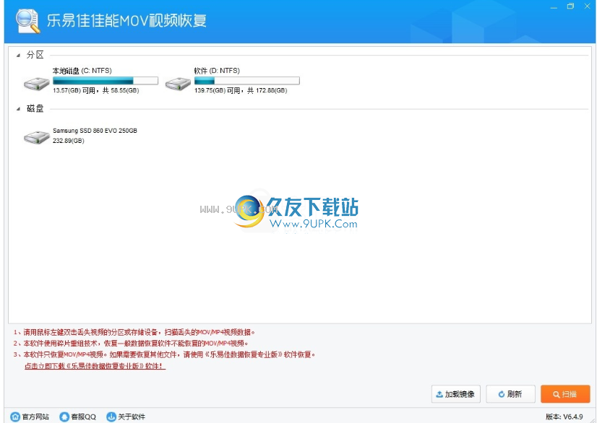Open the 客服QQ link text
Viewport: 597px width, 423px height.
[83, 417]
